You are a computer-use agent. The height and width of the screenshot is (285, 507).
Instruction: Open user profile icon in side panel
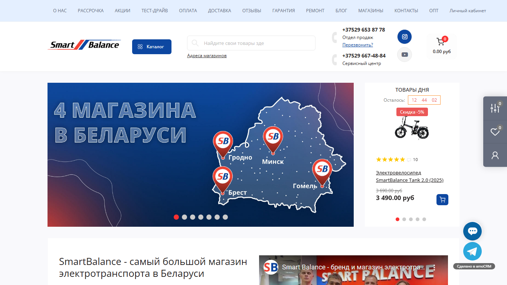tap(495, 155)
